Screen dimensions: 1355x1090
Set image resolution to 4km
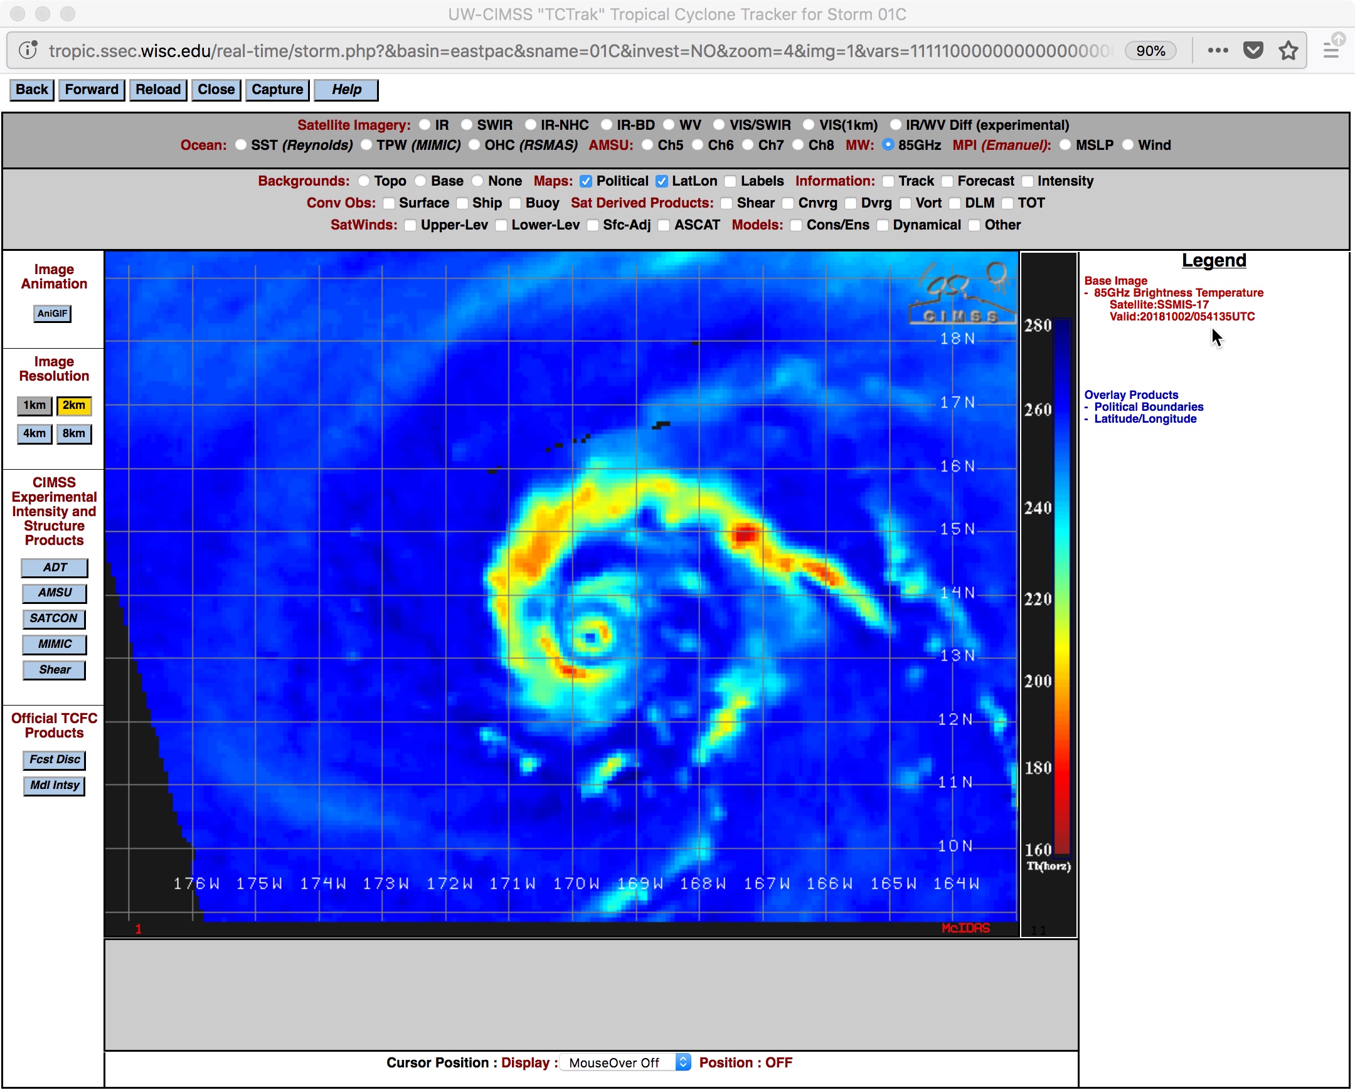pos(35,434)
